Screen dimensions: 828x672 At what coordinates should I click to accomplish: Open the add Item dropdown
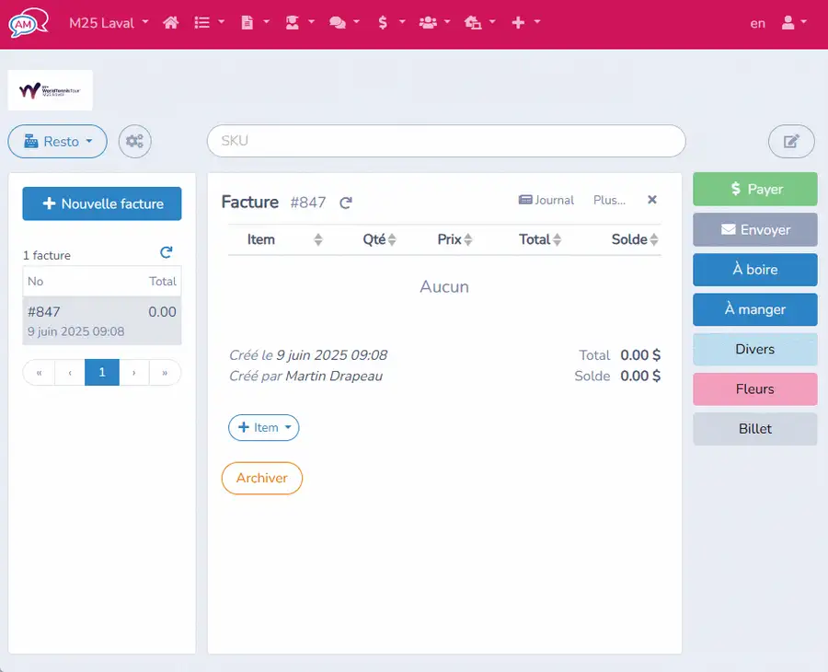click(263, 427)
